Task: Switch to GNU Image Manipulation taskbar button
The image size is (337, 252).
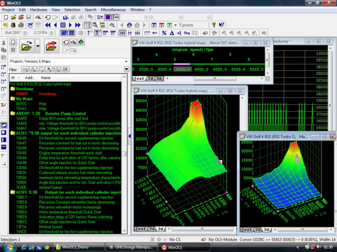Action: (131, 247)
